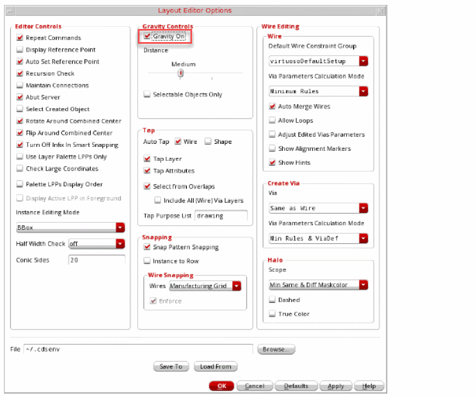Image resolution: width=476 pixels, height=396 pixels.
Task: Open Halo Scope dropdown
Action: [318, 285]
